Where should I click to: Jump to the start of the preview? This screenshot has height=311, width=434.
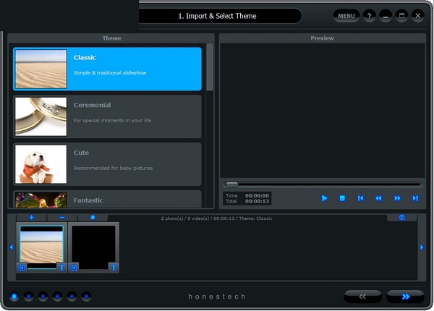pyautogui.click(x=360, y=198)
